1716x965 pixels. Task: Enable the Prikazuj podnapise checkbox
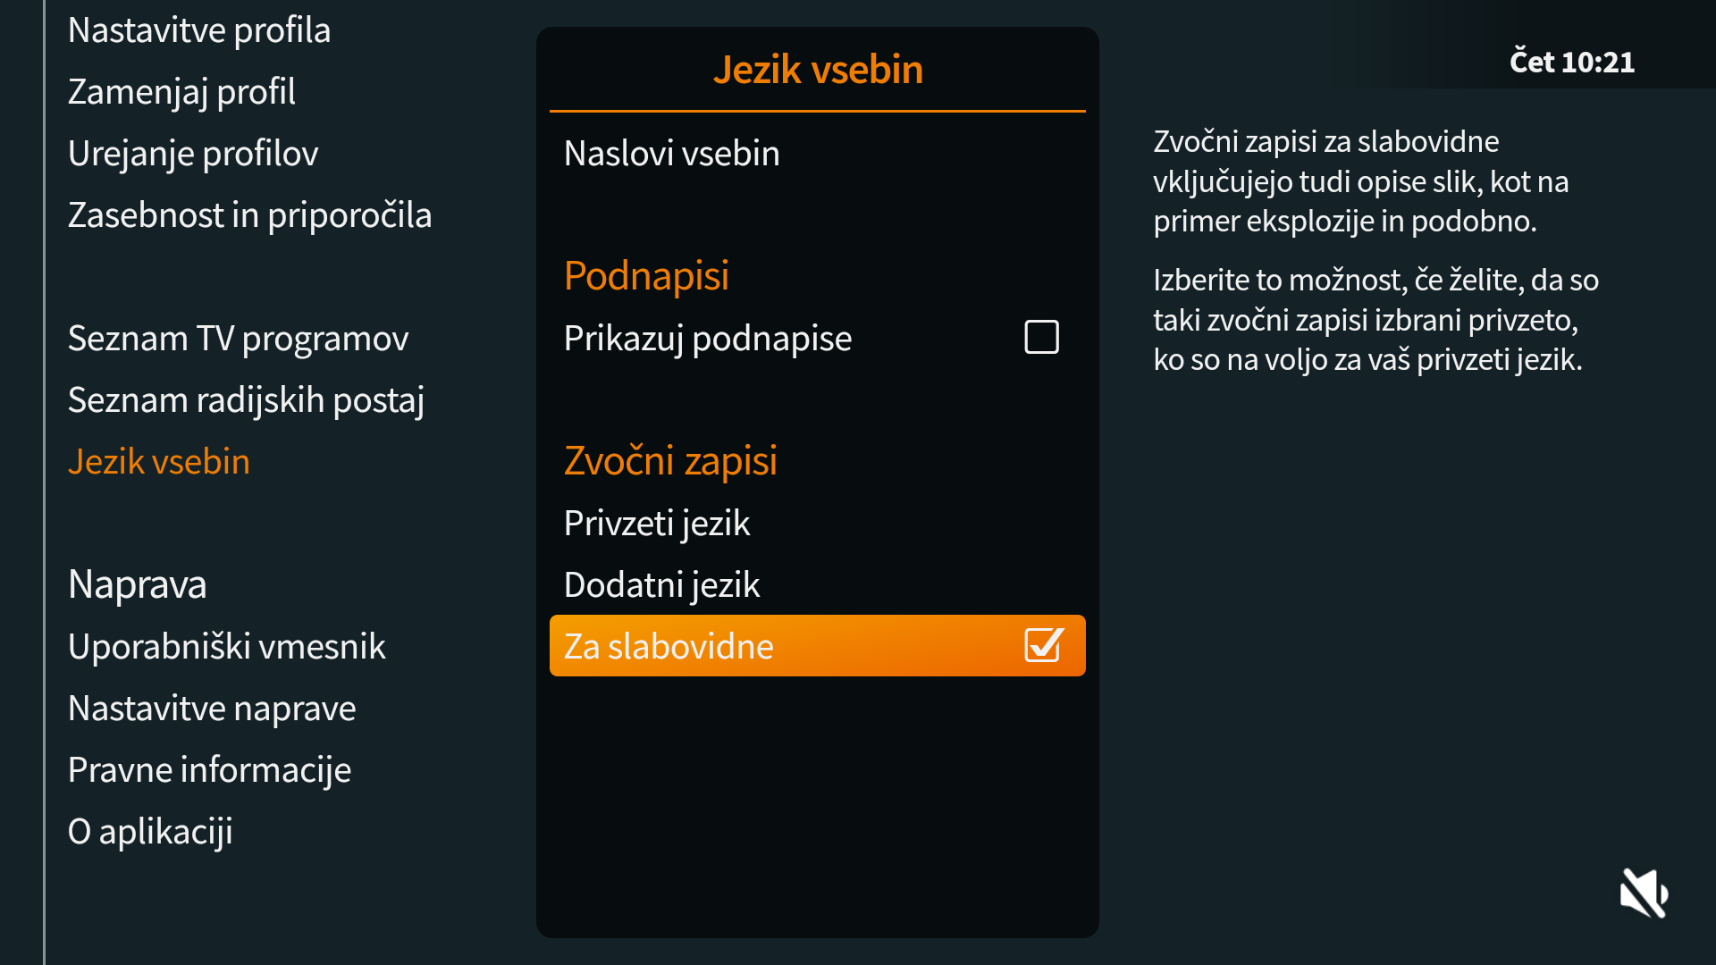click(x=1041, y=338)
